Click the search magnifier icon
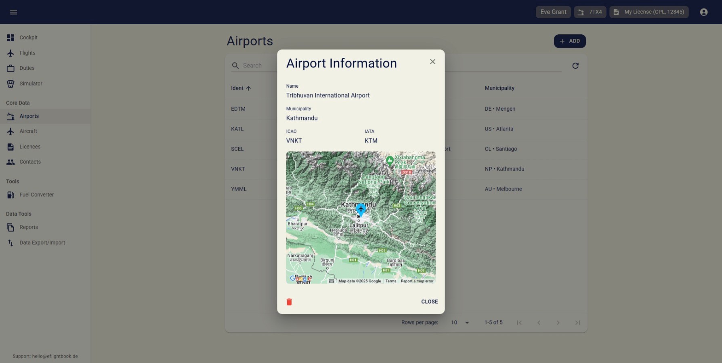The image size is (722, 363). click(x=235, y=65)
